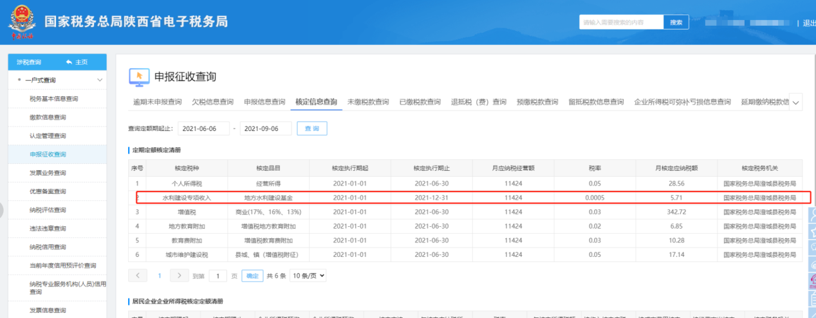
Task: Click 核定税种 column header
Action: click(x=187, y=168)
